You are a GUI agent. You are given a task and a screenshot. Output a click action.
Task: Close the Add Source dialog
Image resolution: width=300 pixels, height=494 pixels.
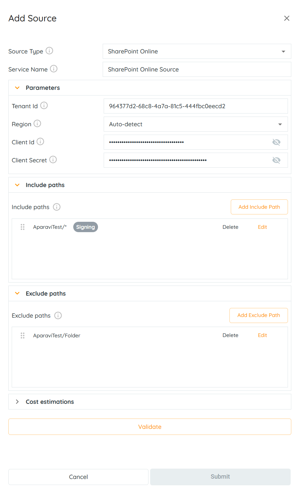coord(287,18)
